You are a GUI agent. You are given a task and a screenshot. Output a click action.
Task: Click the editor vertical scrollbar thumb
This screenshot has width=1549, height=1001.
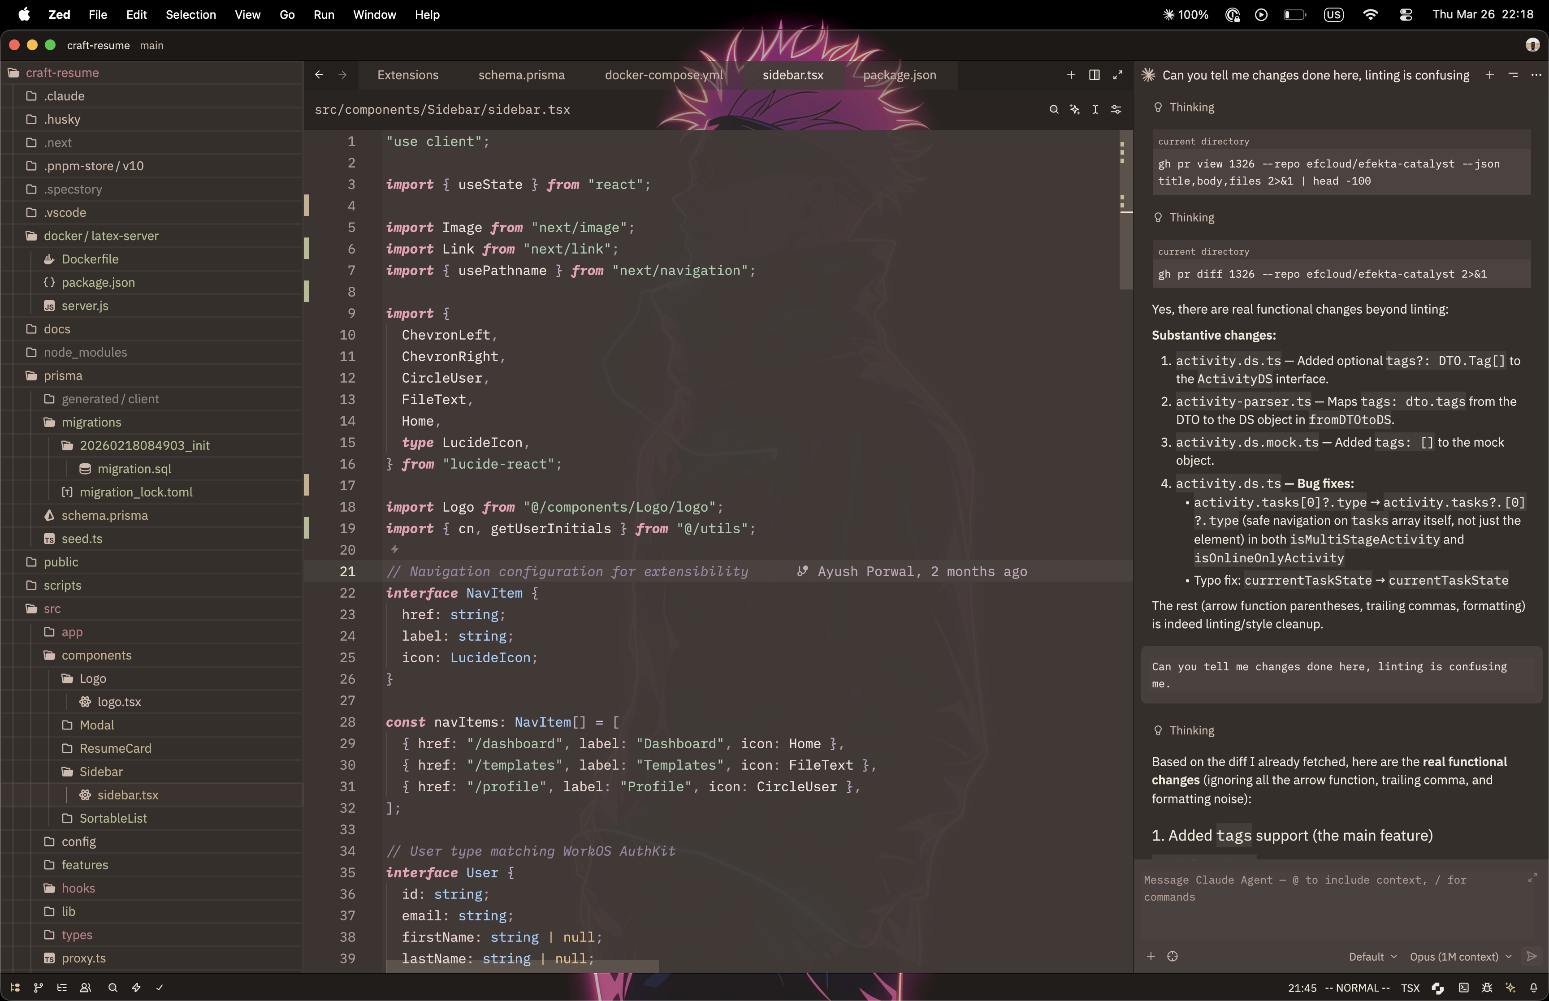point(1126,209)
